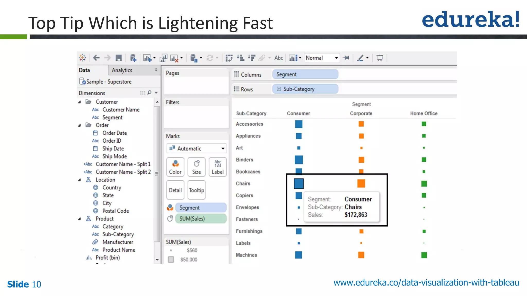Open the Dimensions pane menu arrow
The width and height of the screenshot is (527, 296).
tap(156, 93)
